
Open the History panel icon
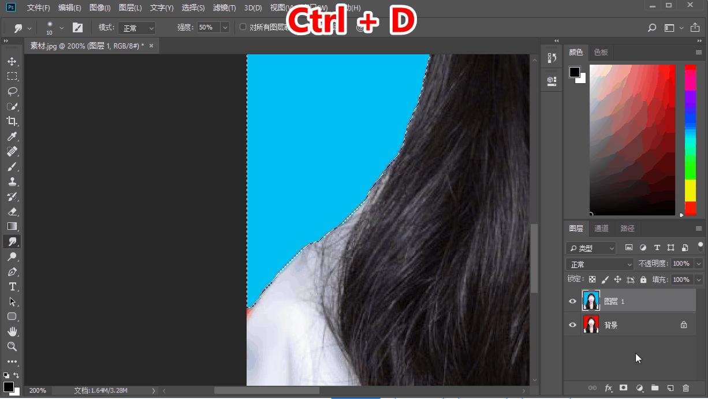point(552,58)
